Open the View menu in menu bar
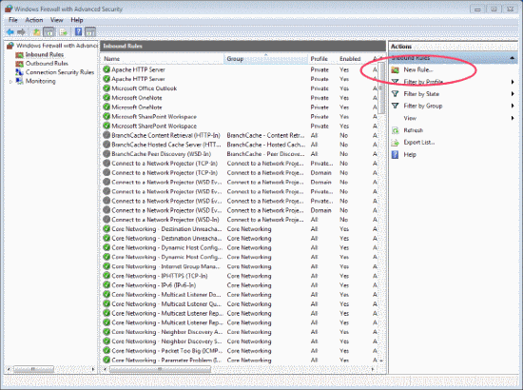523x390 pixels. (57, 20)
